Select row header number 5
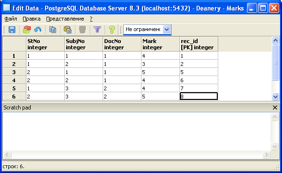282x173 pixels. click(x=14, y=88)
